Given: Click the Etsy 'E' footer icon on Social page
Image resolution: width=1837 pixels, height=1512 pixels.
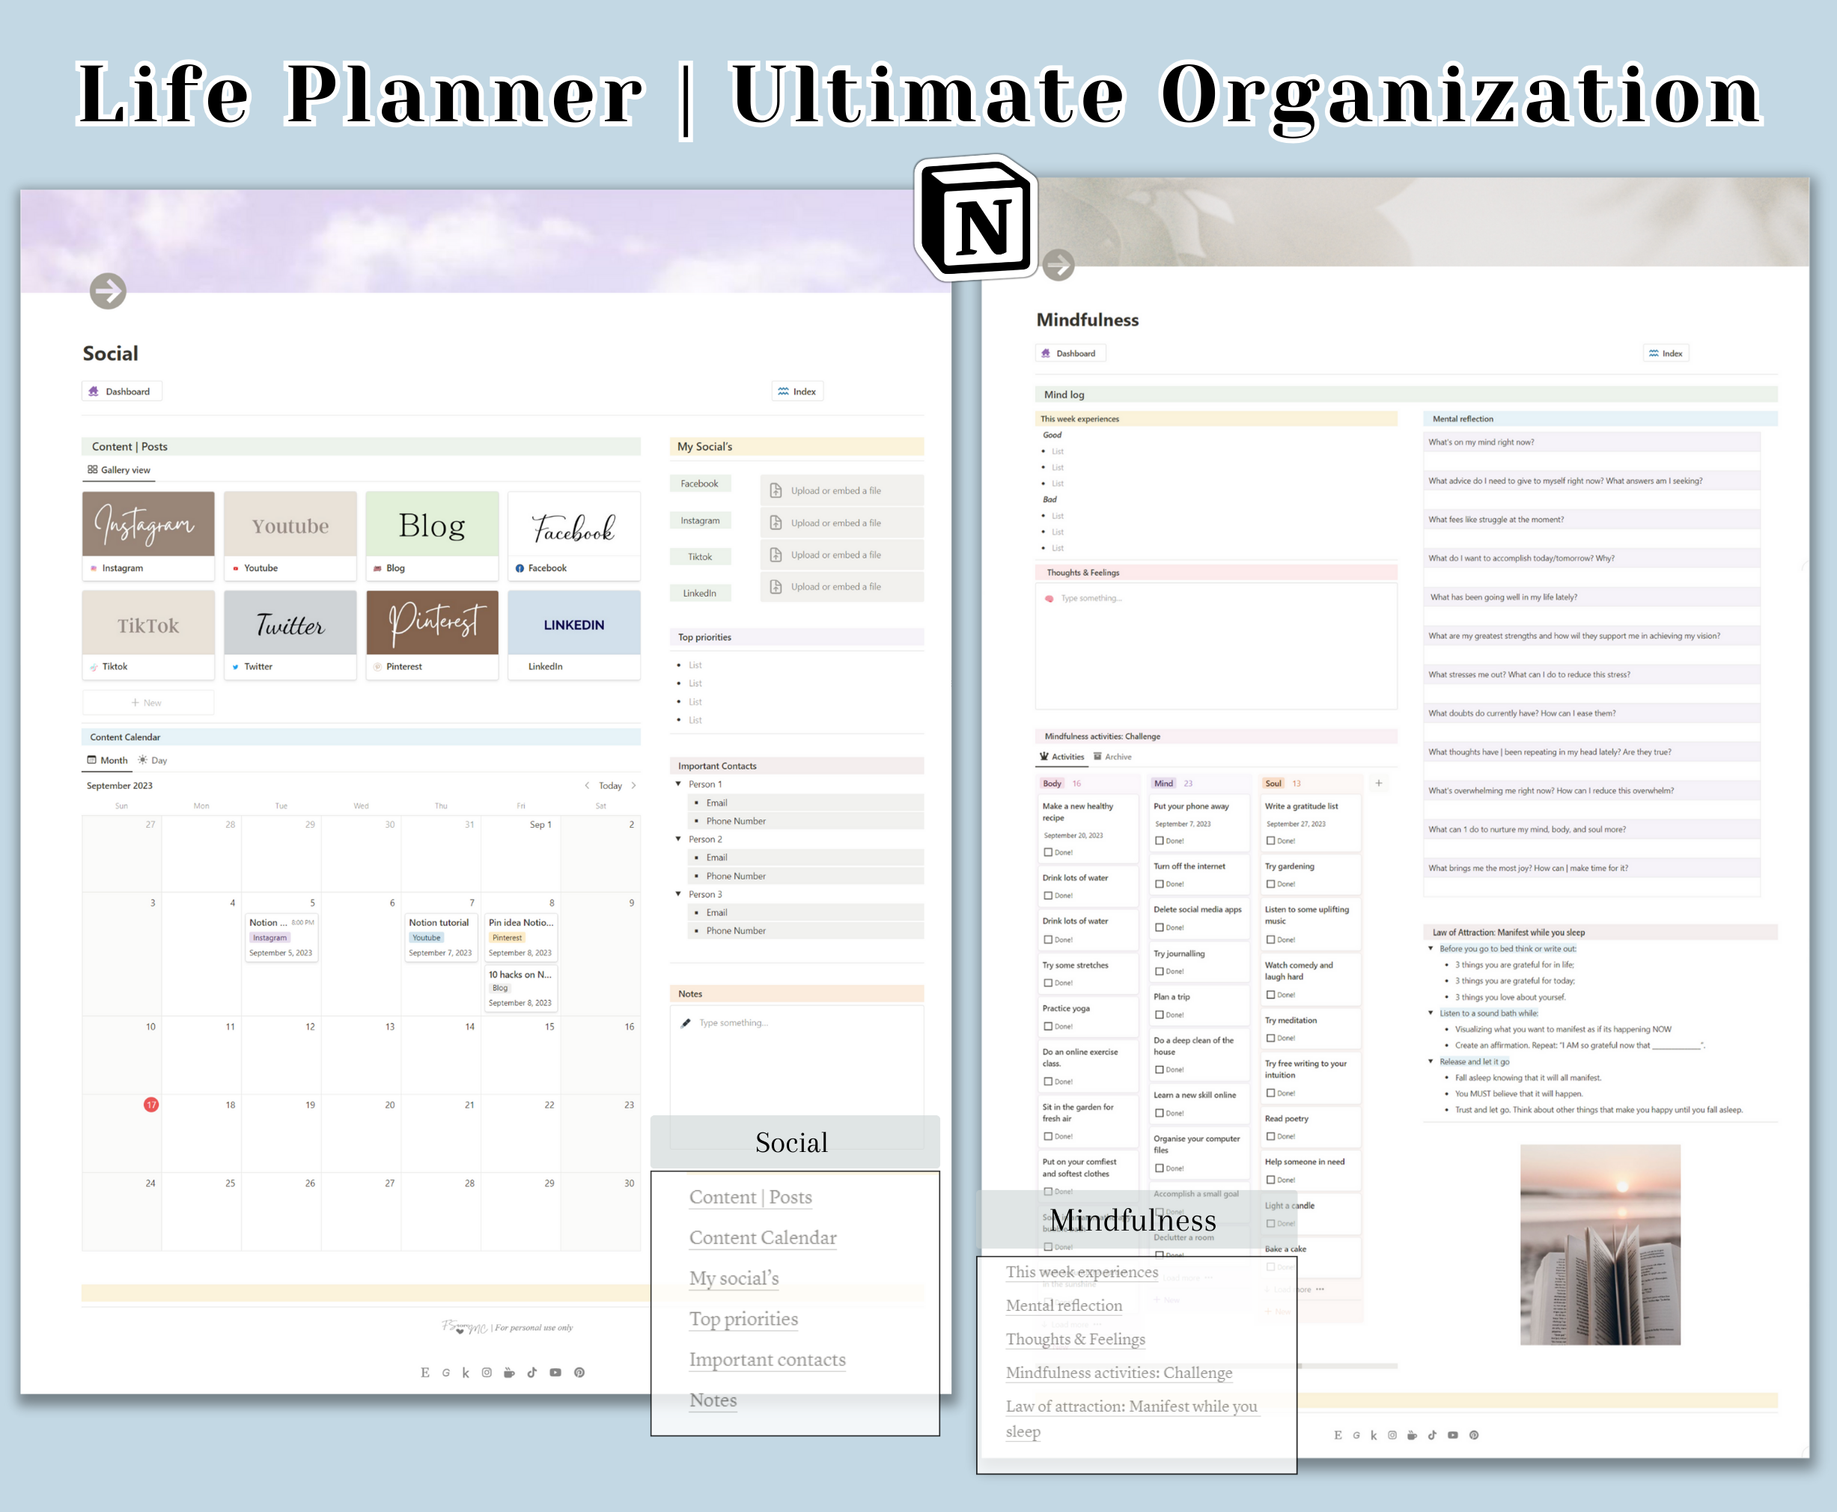Looking at the screenshot, I should [x=425, y=1373].
